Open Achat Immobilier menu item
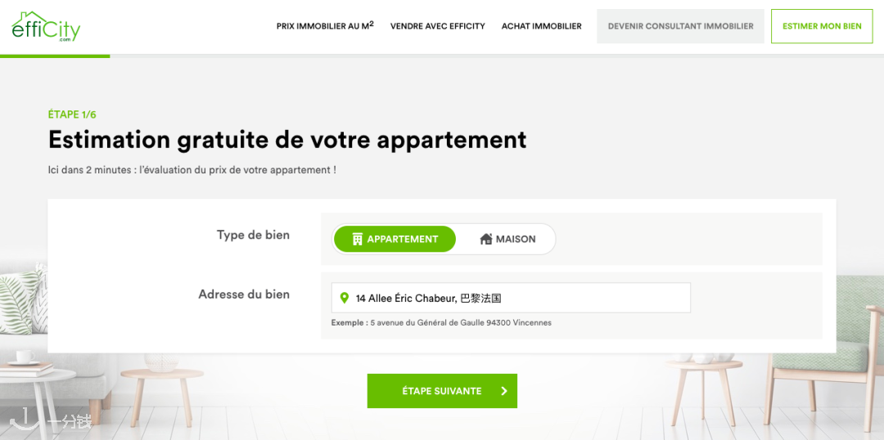Image resolution: width=884 pixels, height=440 pixels. pos(541,26)
